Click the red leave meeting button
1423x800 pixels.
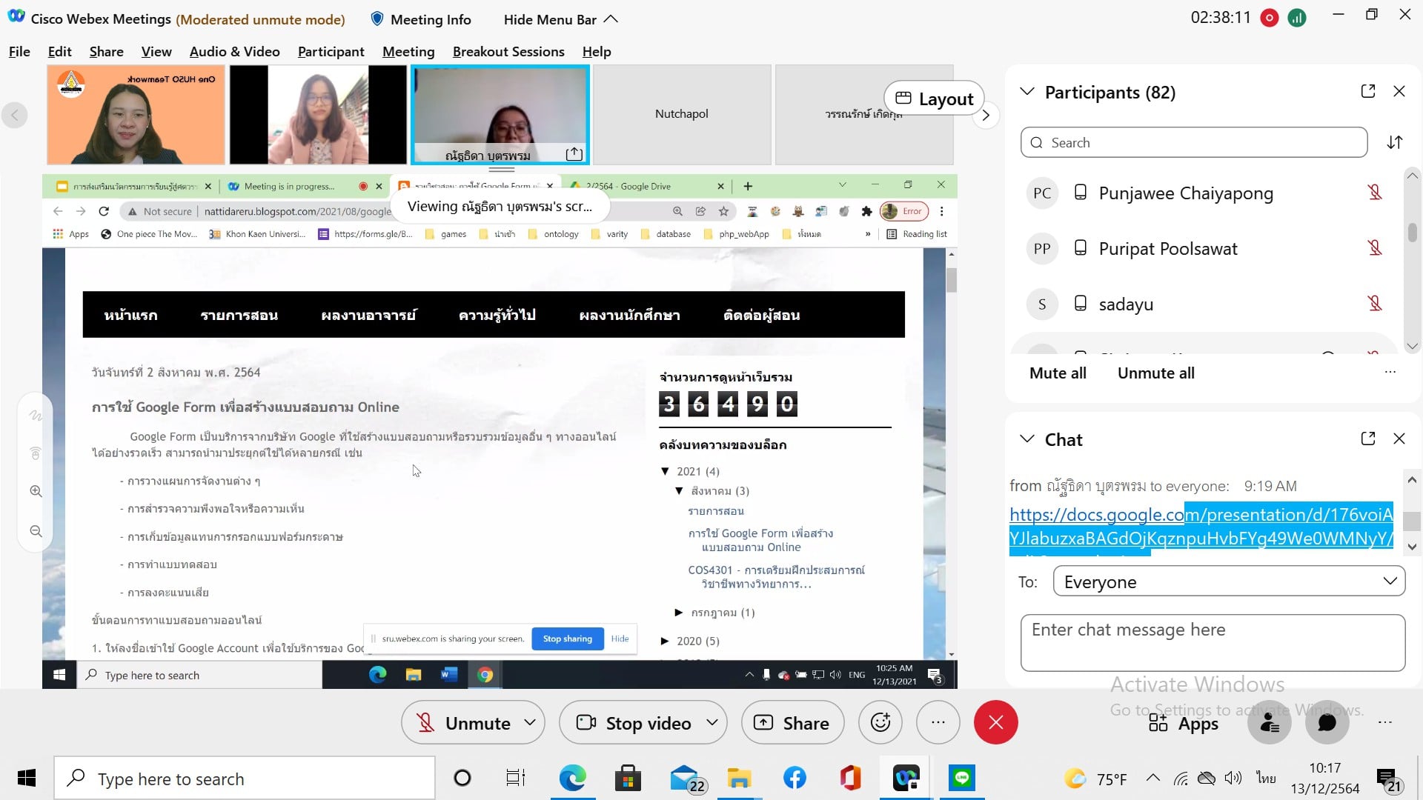(x=995, y=722)
